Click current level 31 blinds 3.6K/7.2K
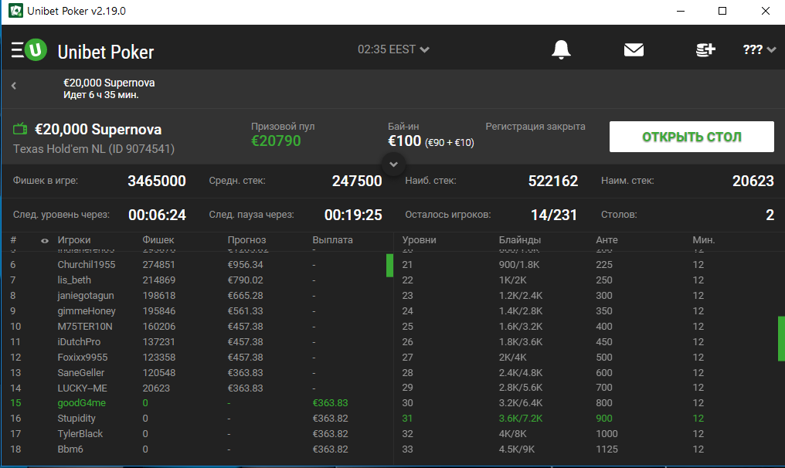 (x=521, y=419)
